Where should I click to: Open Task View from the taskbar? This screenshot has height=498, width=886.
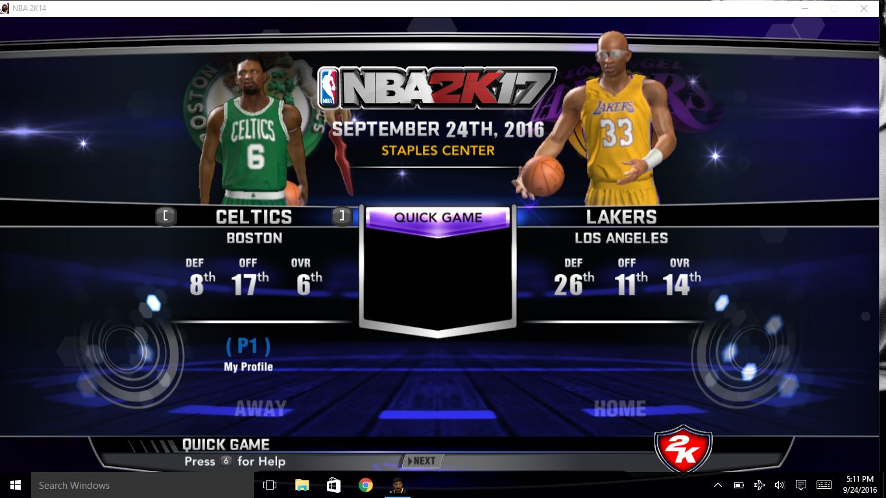270,485
